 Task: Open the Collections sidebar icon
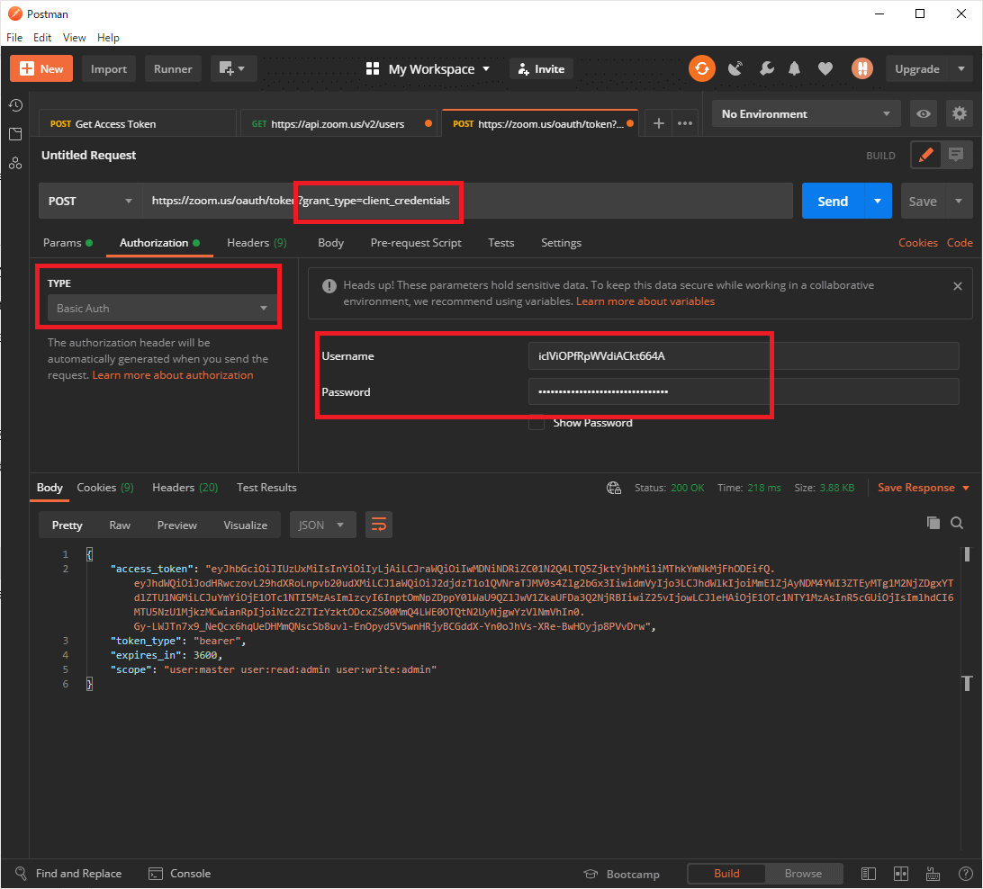click(x=15, y=133)
